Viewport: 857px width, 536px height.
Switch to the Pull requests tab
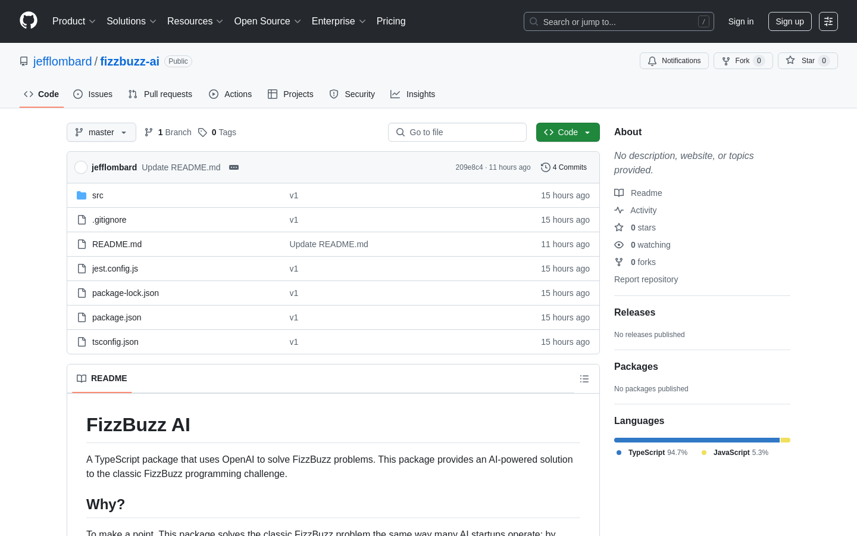(160, 94)
